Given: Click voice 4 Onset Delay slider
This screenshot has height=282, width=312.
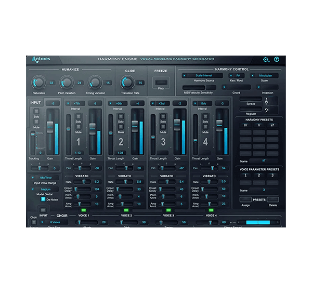Looking at the screenshot, I should [209, 189].
